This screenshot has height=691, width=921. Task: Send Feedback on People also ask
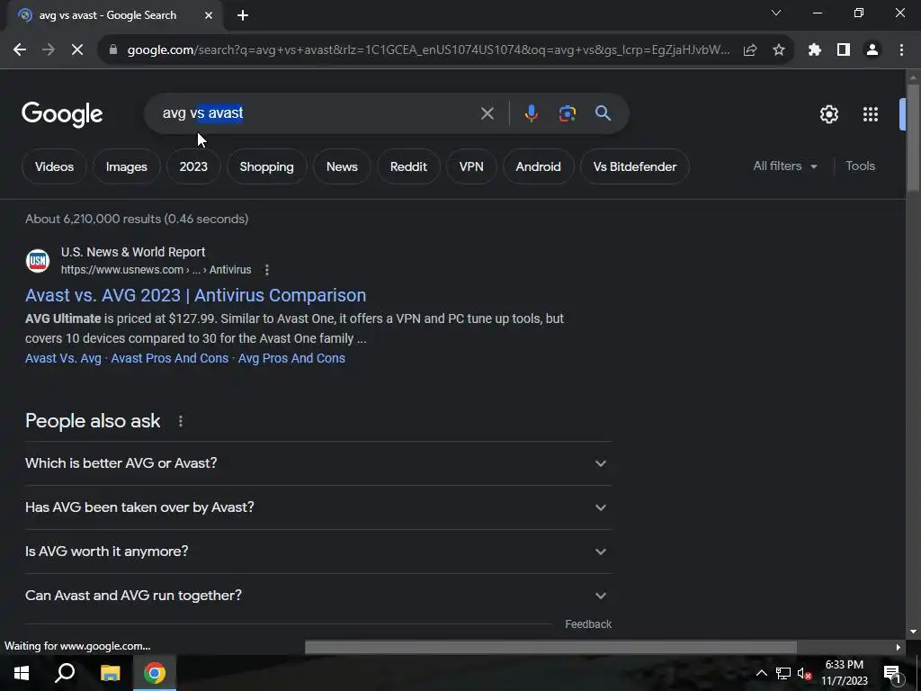588,624
